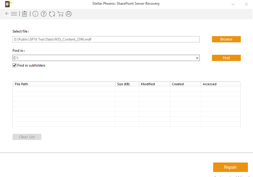Click the Repair button
Viewport: 253px width, 177px height.
230,167
